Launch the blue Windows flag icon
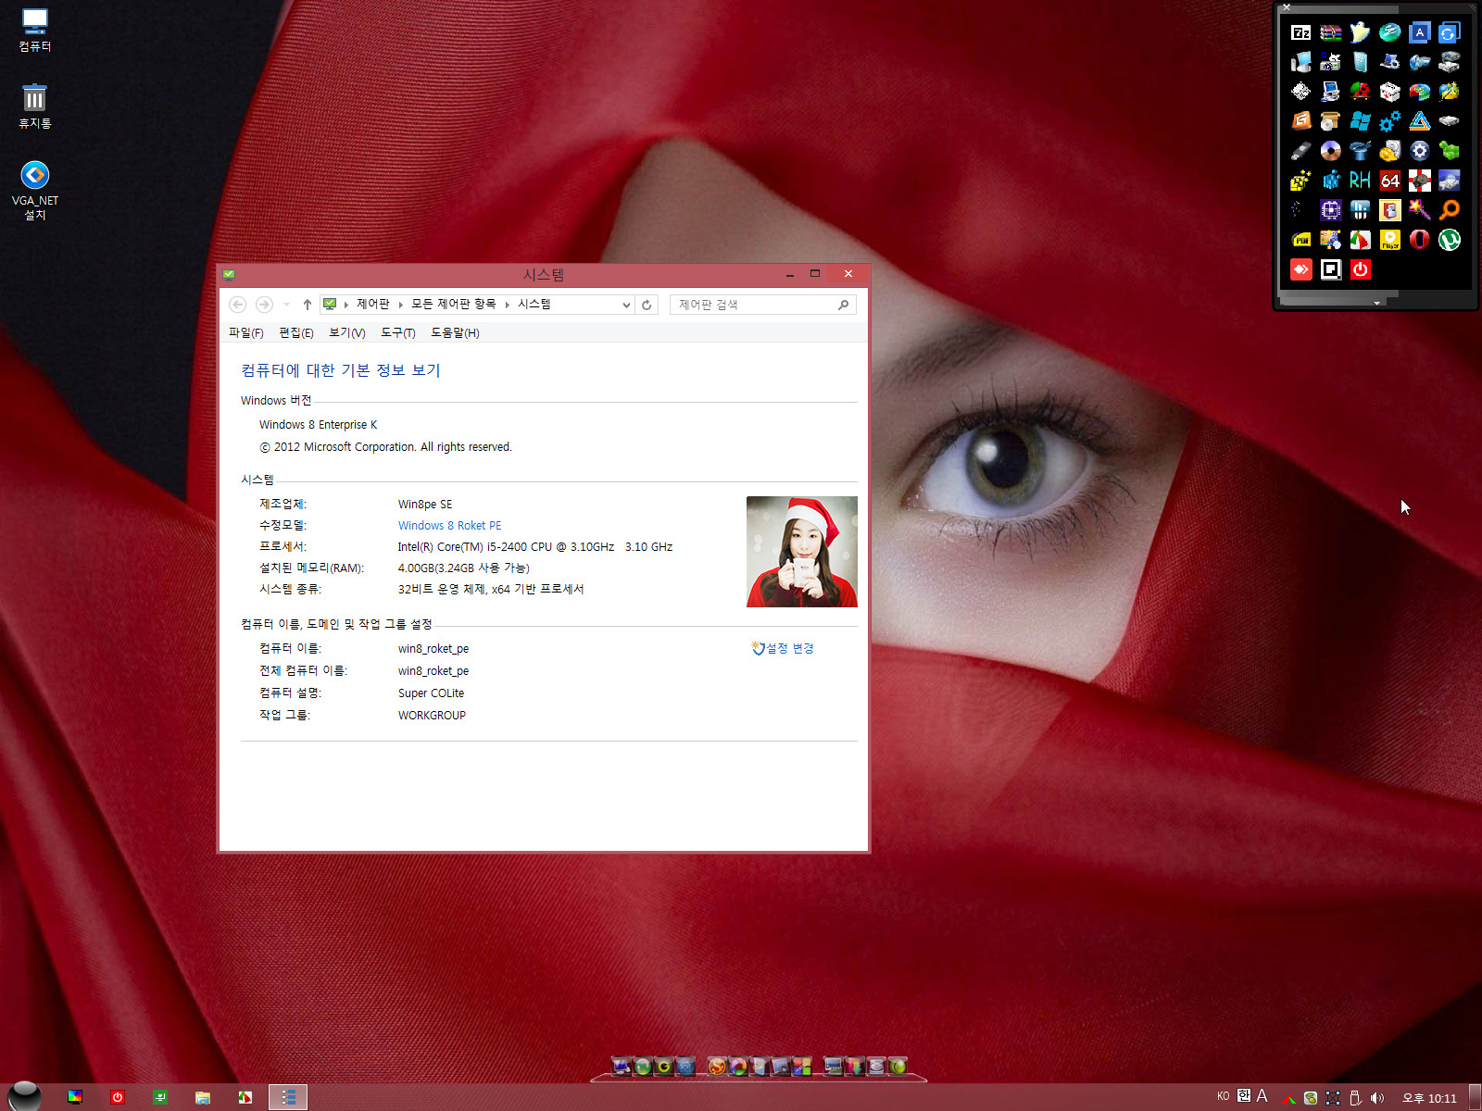Image resolution: width=1482 pixels, height=1111 pixels. [1361, 121]
